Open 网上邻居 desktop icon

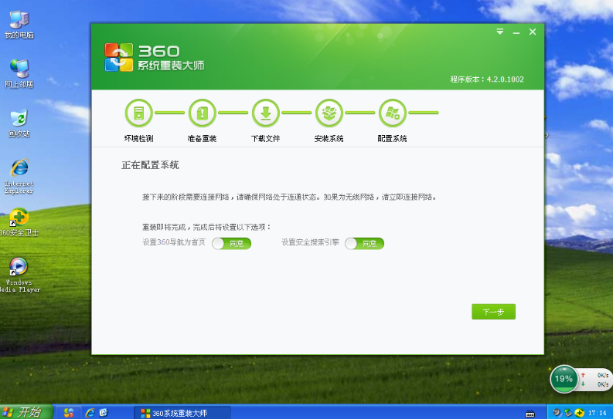coord(19,69)
